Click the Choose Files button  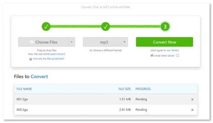[43, 42]
